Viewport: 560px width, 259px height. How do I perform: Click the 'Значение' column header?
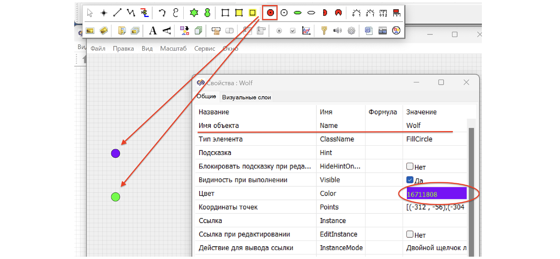click(x=421, y=112)
